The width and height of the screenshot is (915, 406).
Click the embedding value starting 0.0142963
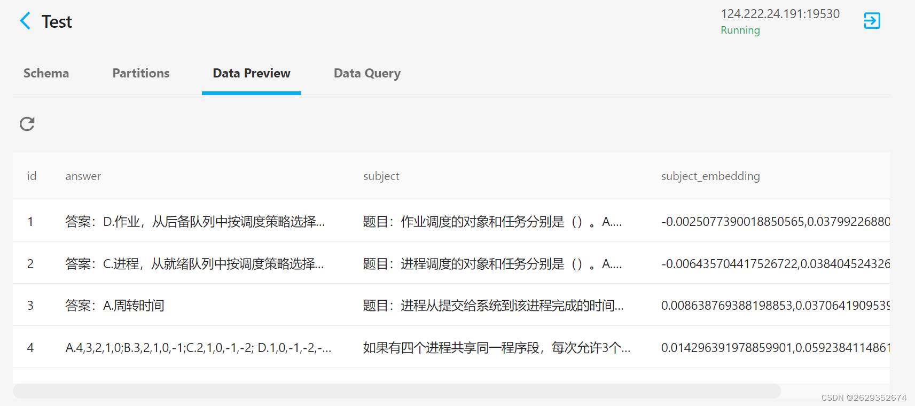point(776,348)
